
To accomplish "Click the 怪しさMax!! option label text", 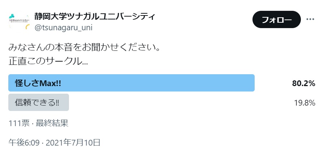I will point(38,83).
